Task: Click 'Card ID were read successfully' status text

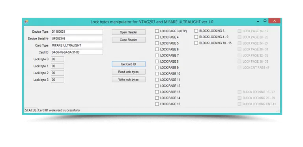Action: 59,110
